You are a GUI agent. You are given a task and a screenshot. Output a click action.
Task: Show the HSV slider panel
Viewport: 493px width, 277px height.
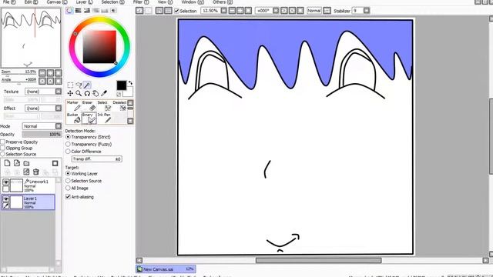pyautogui.click(x=87, y=11)
